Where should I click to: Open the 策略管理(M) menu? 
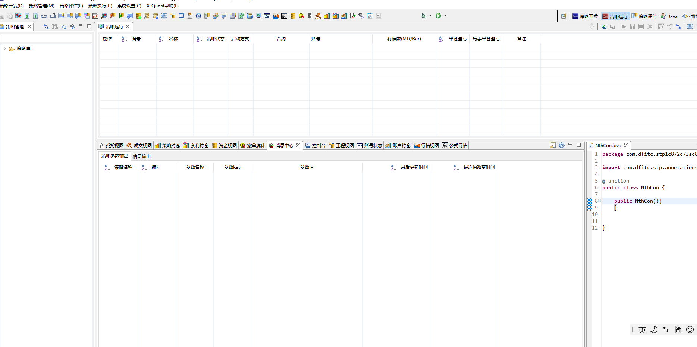coord(41,6)
